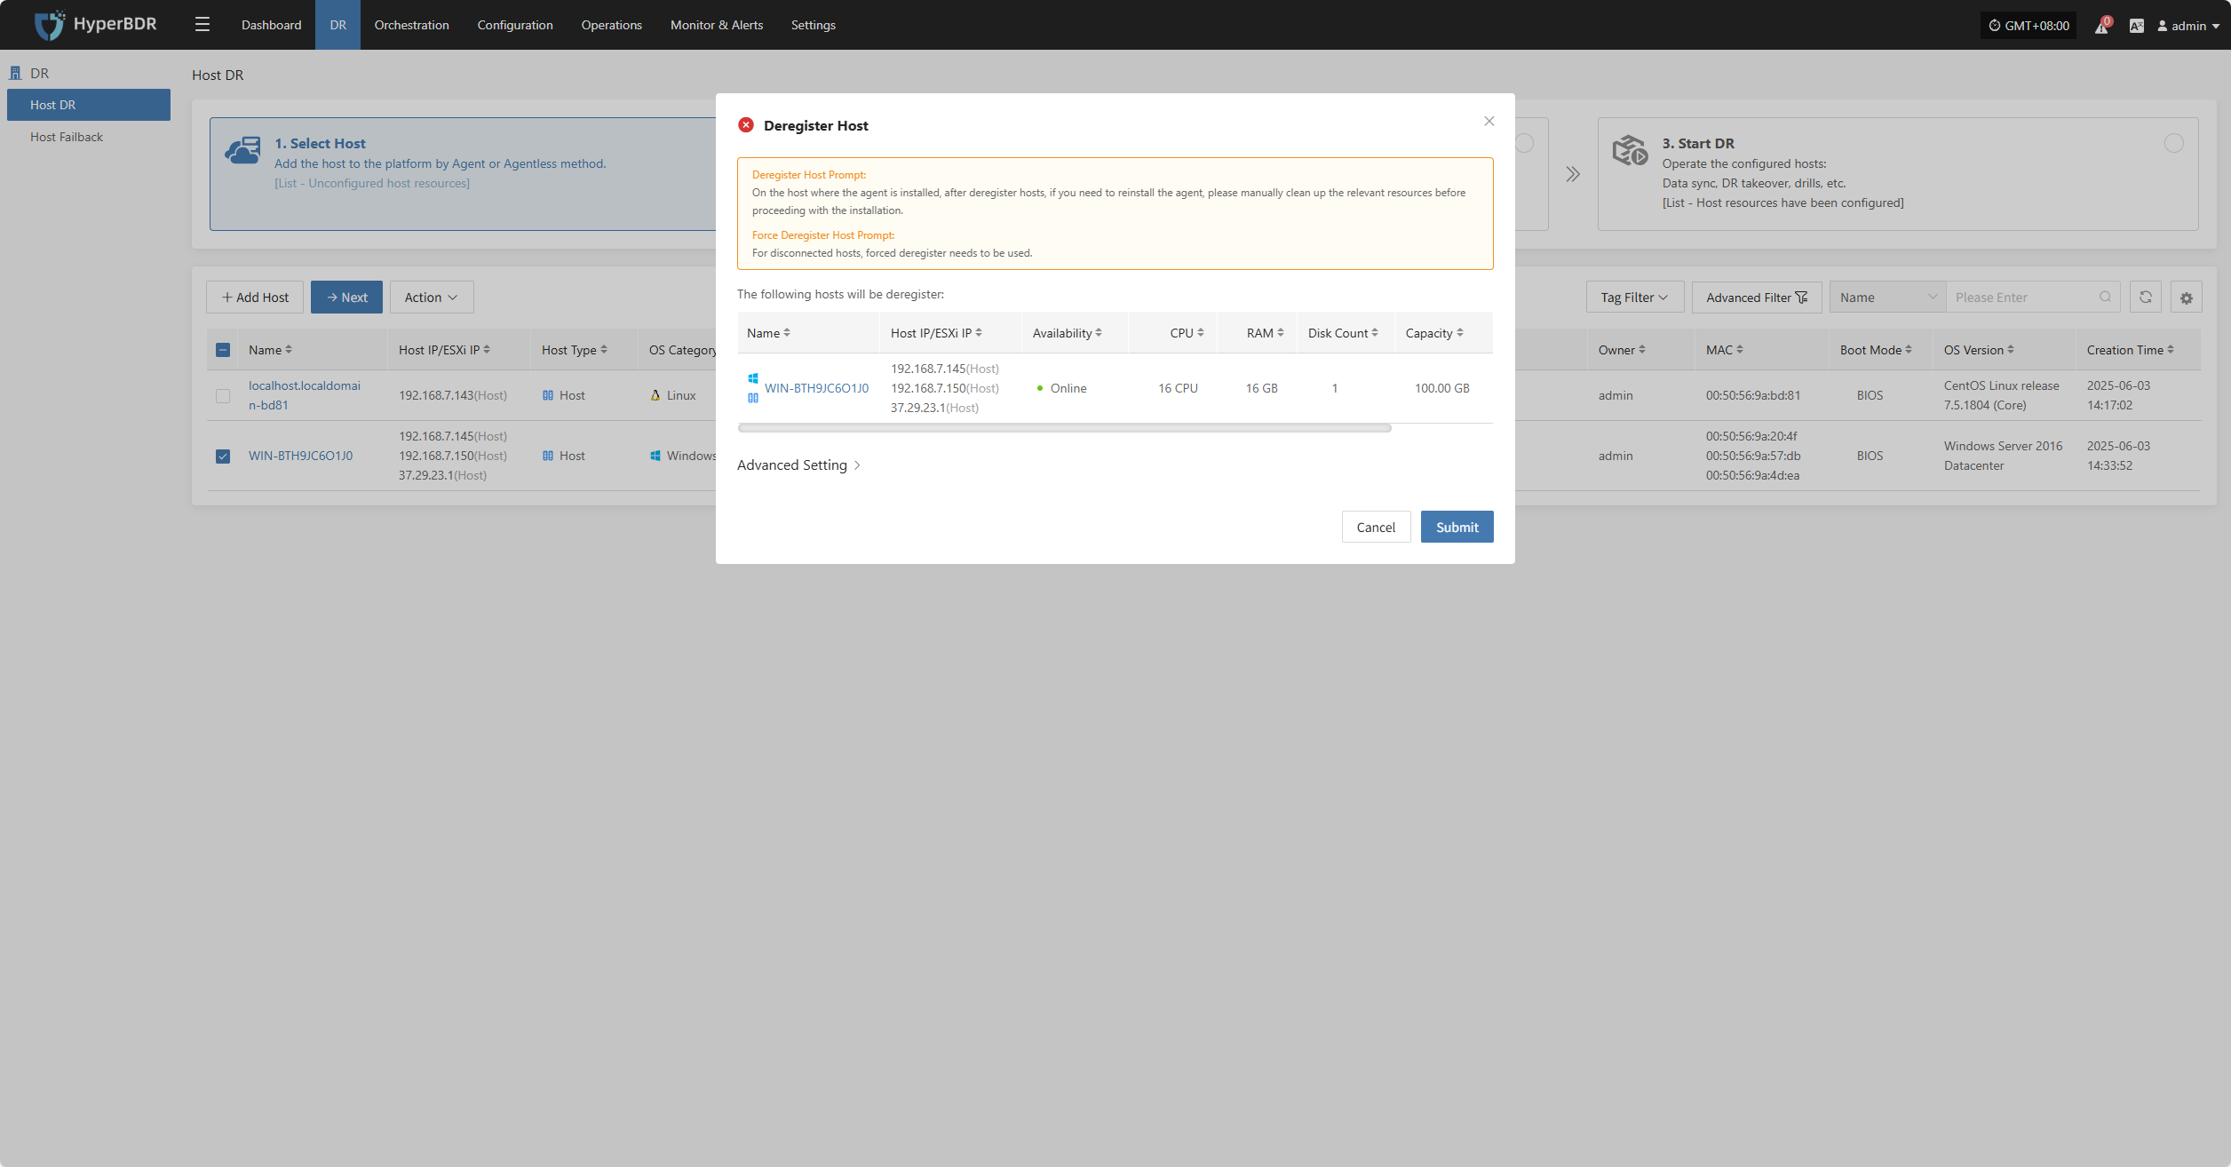The width and height of the screenshot is (2231, 1167).
Task: Toggle the select-all hosts checkbox
Action: click(x=223, y=350)
